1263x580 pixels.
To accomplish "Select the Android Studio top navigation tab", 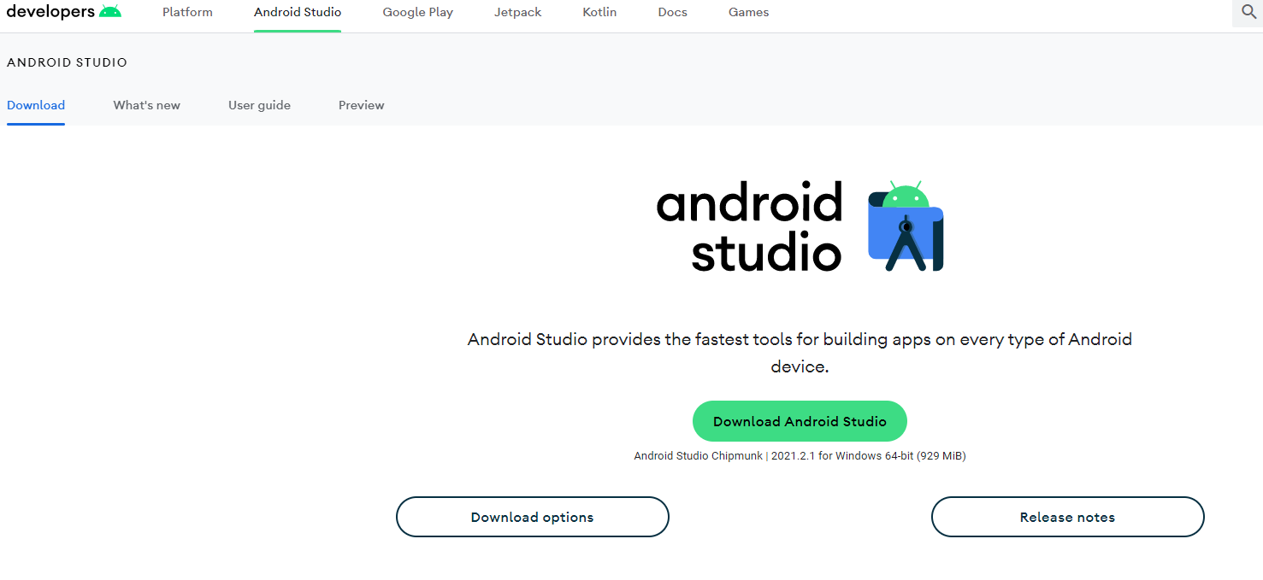I will (x=298, y=12).
